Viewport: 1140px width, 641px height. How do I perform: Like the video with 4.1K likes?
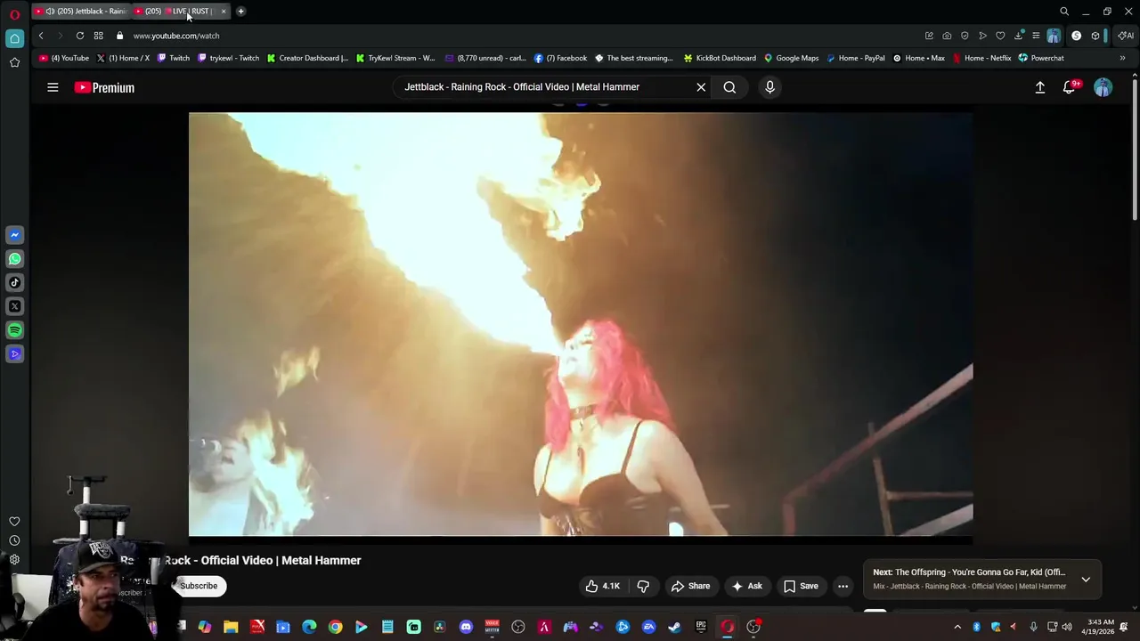pos(602,586)
